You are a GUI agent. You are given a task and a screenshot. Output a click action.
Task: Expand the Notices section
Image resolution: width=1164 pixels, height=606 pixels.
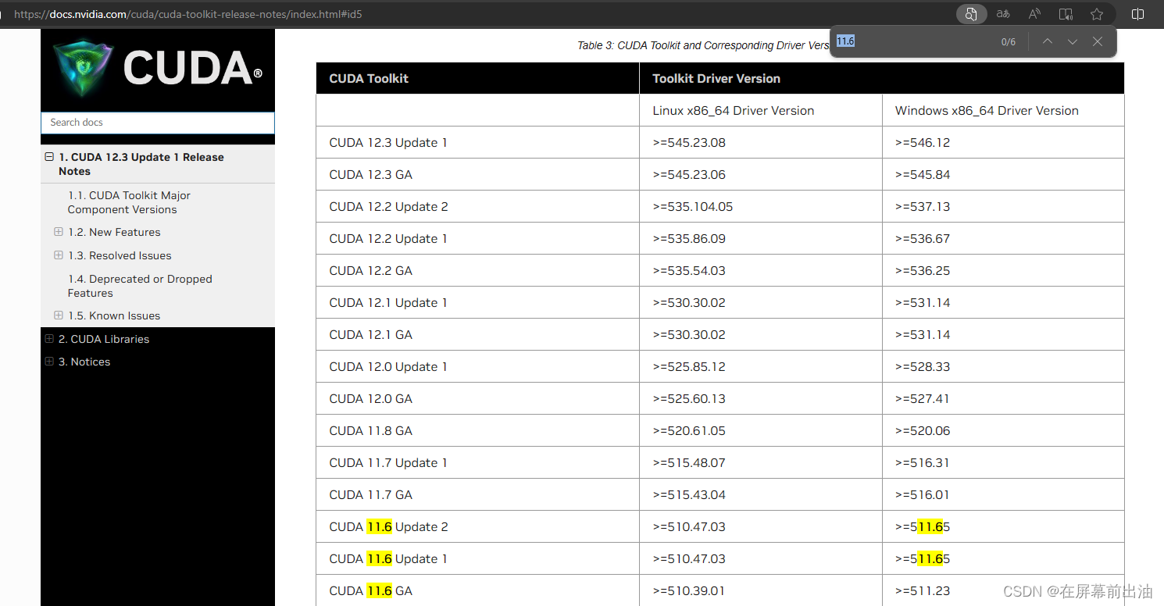point(49,362)
